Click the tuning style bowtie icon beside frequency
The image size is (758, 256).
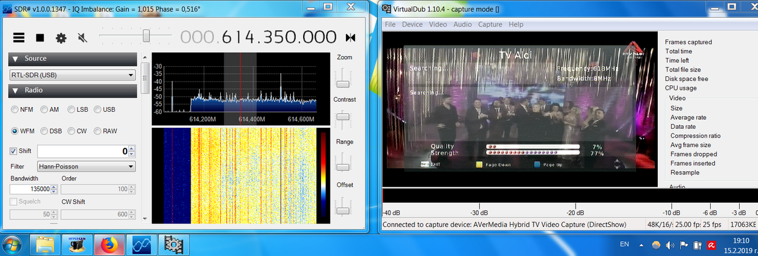[351, 38]
